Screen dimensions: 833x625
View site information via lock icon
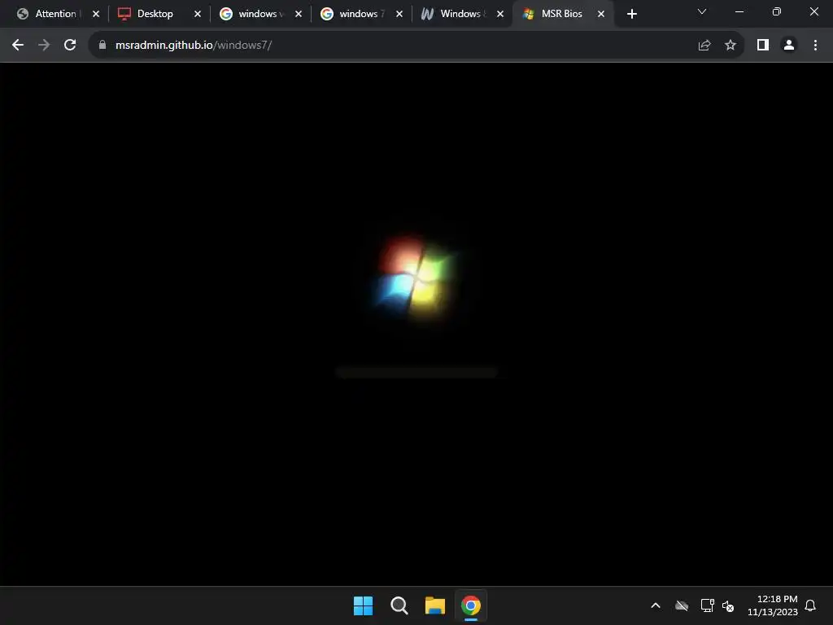102,46
